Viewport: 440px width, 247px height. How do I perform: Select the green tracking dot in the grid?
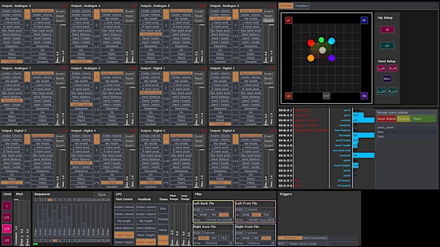click(x=321, y=40)
